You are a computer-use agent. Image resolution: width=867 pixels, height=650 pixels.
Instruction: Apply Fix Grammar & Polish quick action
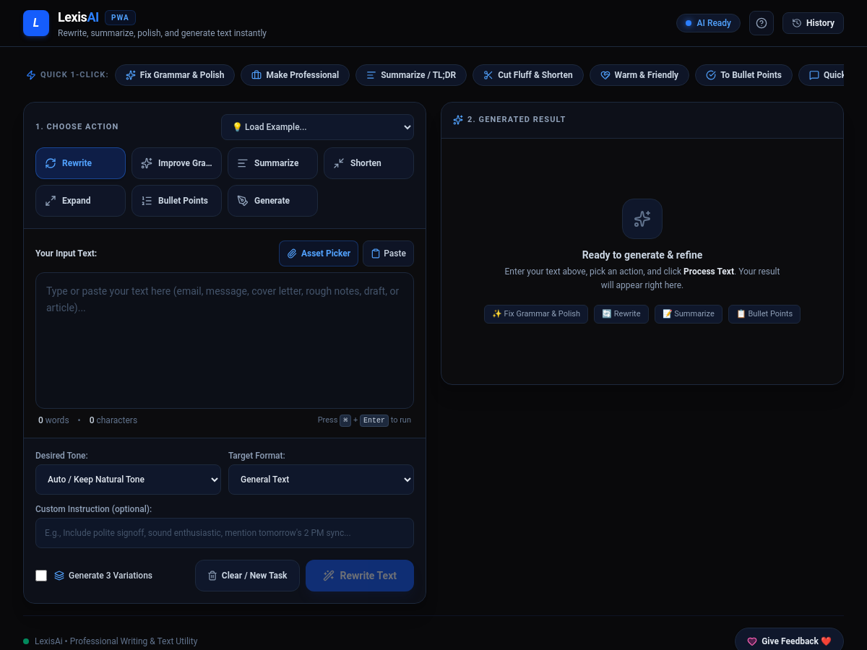[x=175, y=75]
